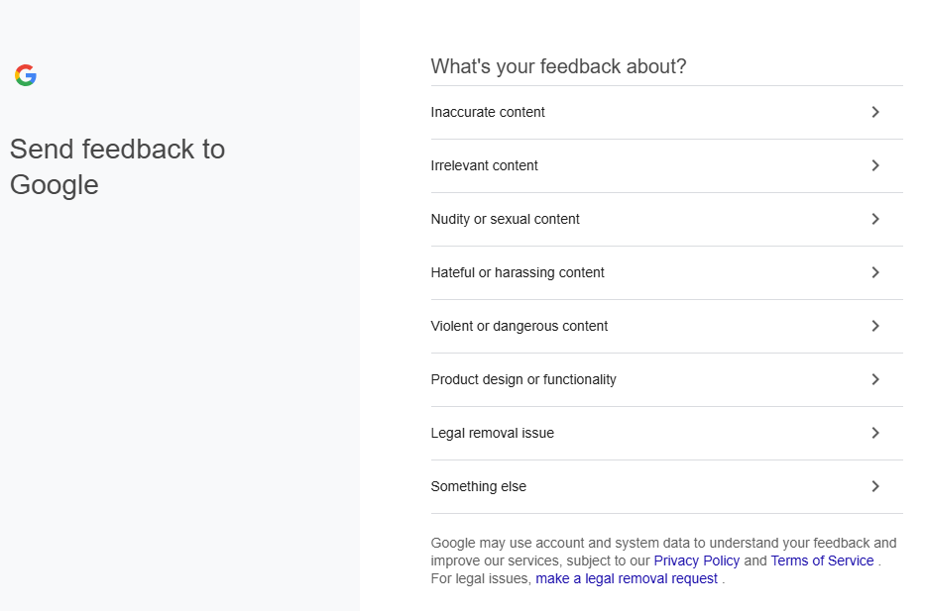Click the chevron beside Irrelevant content

(874, 165)
